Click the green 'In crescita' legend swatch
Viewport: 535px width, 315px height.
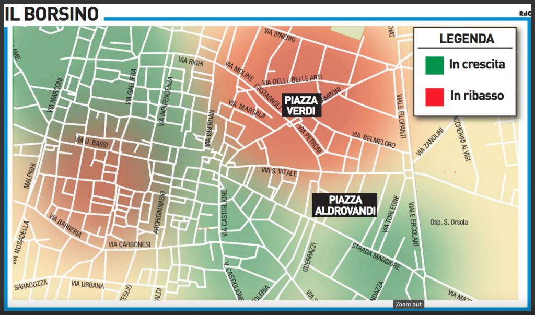[x=434, y=66]
